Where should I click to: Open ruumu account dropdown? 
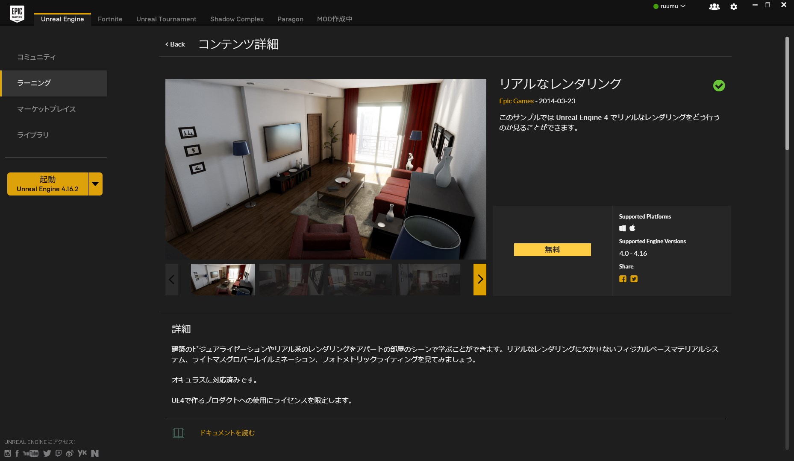(x=669, y=6)
